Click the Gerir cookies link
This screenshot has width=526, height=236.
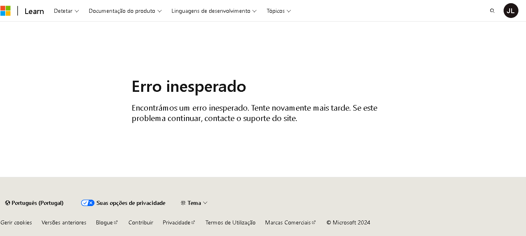click(x=16, y=222)
